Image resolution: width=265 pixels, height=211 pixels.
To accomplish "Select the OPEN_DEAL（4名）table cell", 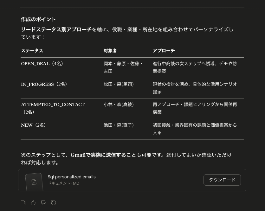I will 42,64.
